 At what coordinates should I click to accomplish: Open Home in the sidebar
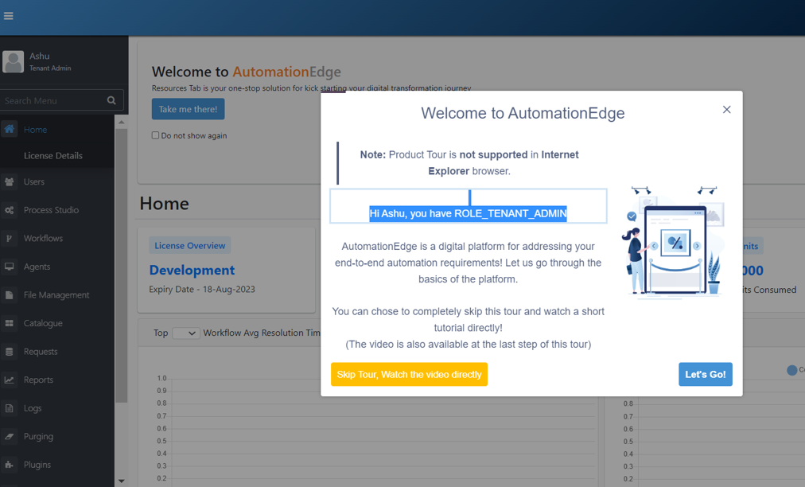click(x=36, y=130)
